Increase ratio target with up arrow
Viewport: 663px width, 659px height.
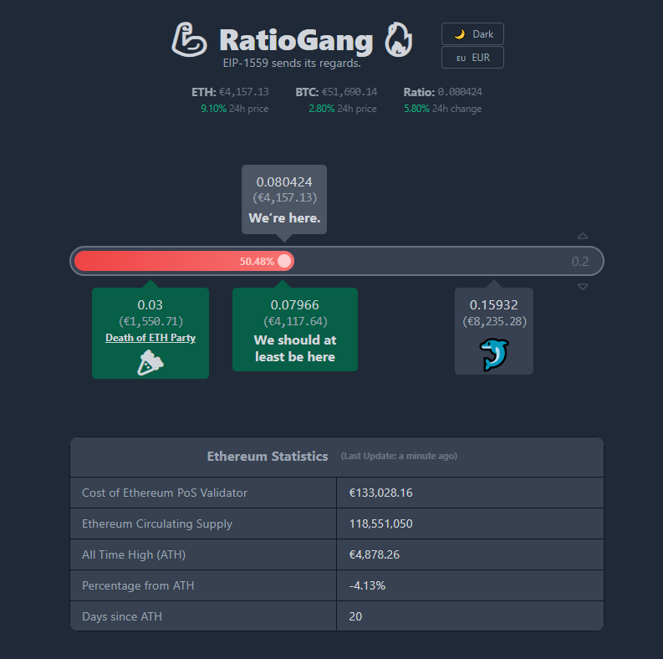tap(583, 236)
